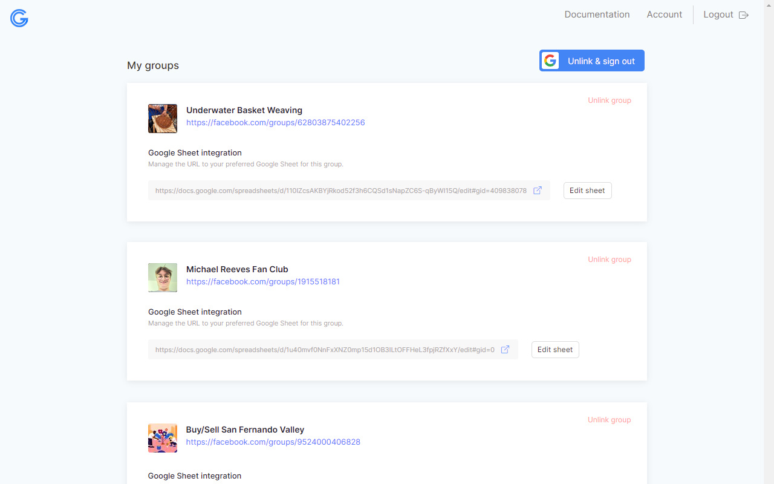774x484 pixels.
Task: Click the Michael Reeves Fan Club title
Action: (237, 269)
